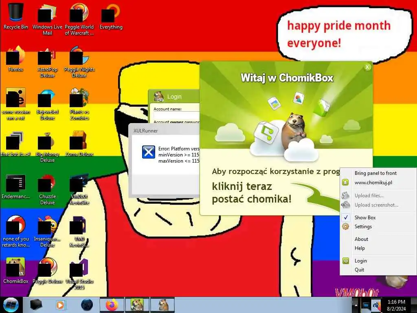Click the Account name input field
The width and height of the screenshot is (417, 313).
(176, 115)
